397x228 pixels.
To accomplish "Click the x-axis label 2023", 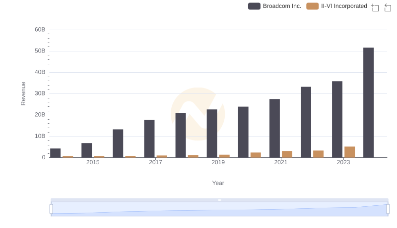I will (x=343, y=162).
